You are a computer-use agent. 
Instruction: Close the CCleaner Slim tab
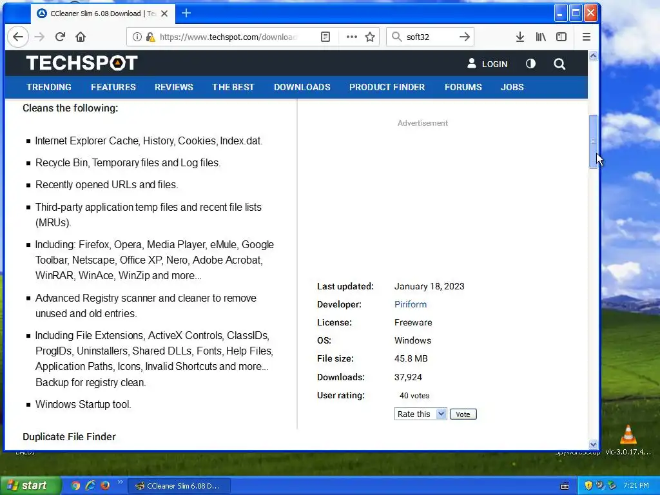coord(164,14)
